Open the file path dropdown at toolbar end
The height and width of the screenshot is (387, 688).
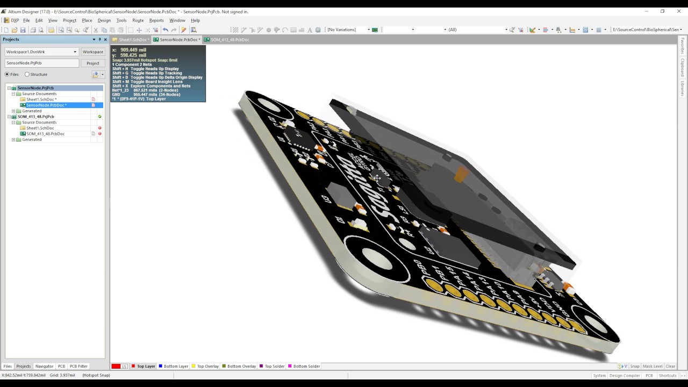click(681, 30)
